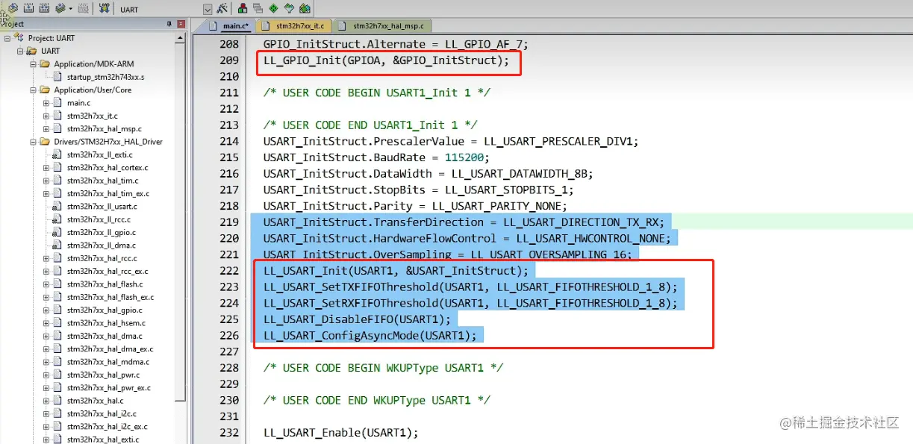Select main.c in the project tree
The height and width of the screenshot is (444, 913).
(78, 103)
